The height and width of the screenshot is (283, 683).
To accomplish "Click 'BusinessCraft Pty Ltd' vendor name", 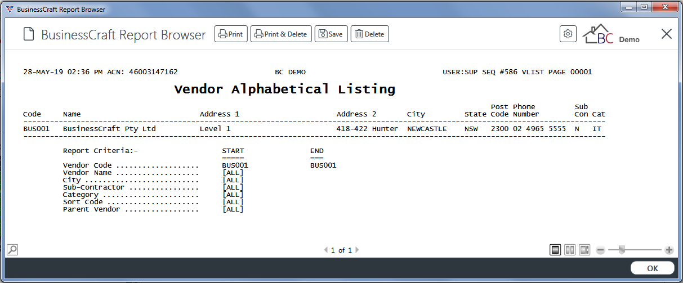I will pyautogui.click(x=109, y=129).
